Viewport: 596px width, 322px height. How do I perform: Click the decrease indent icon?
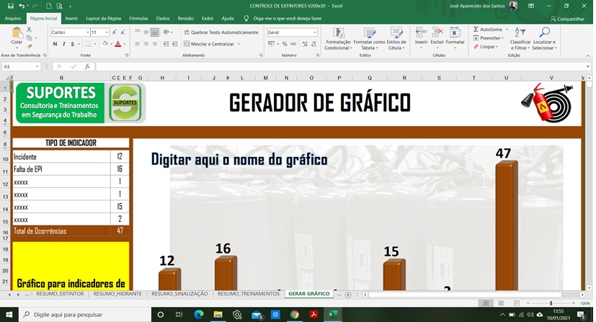166,44
